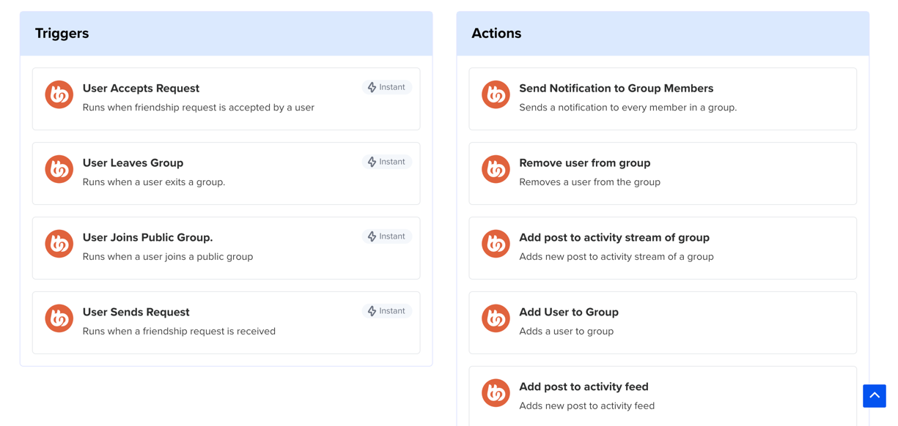This screenshot has width=898, height=426.
Task: Click the Triggers section heading
Action: (x=62, y=33)
